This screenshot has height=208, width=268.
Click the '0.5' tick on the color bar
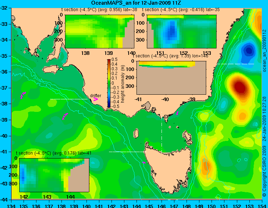(114, 60)
